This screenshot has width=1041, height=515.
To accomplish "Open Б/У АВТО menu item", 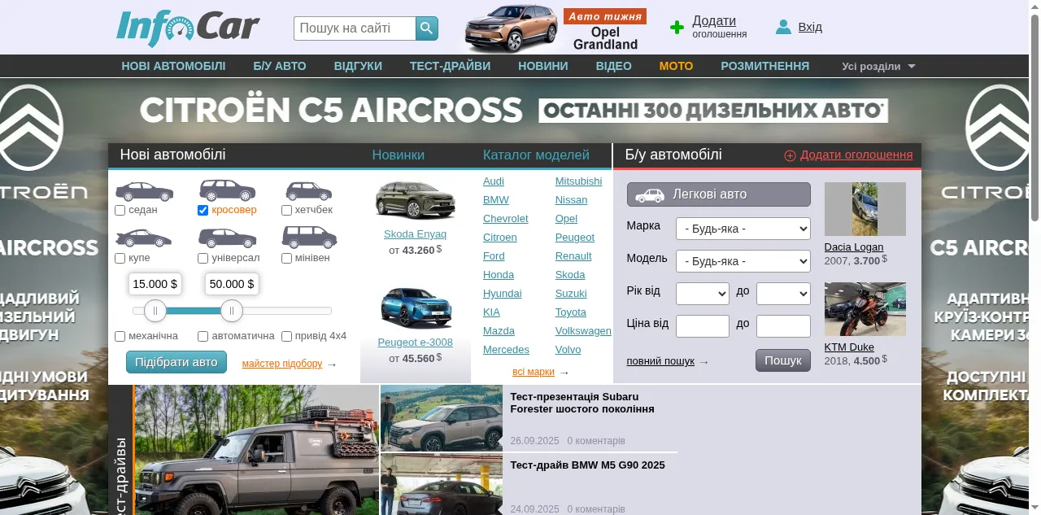I will [x=280, y=66].
